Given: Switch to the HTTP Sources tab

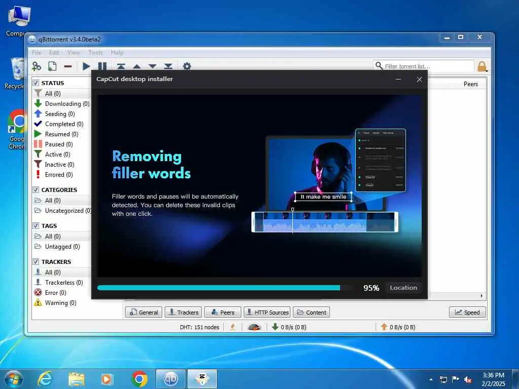Looking at the screenshot, I should pyautogui.click(x=267, y=312).
